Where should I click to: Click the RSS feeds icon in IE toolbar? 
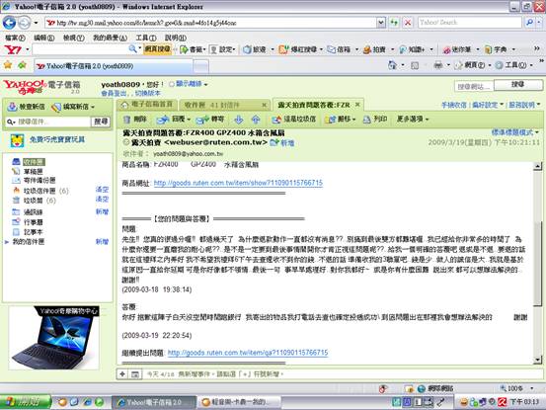click(x=415, y=65)
